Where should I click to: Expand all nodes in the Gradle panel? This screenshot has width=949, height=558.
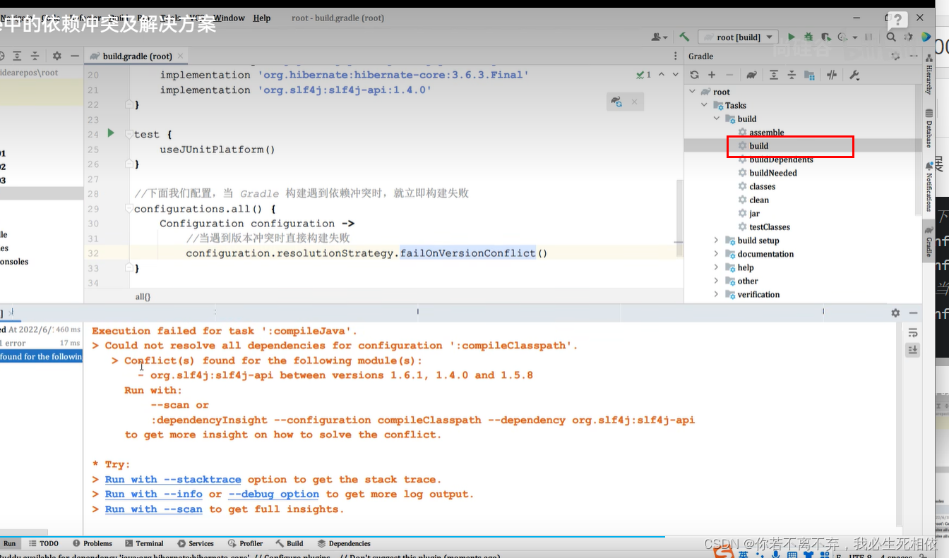coord(774,75)
